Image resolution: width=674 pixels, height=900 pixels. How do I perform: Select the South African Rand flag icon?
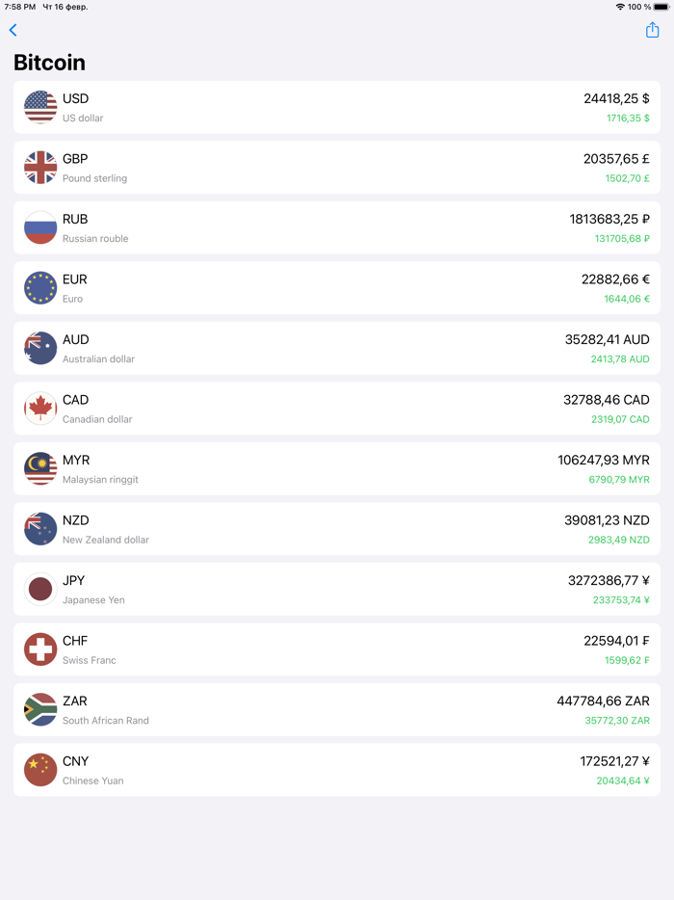(x=39, y=709)
